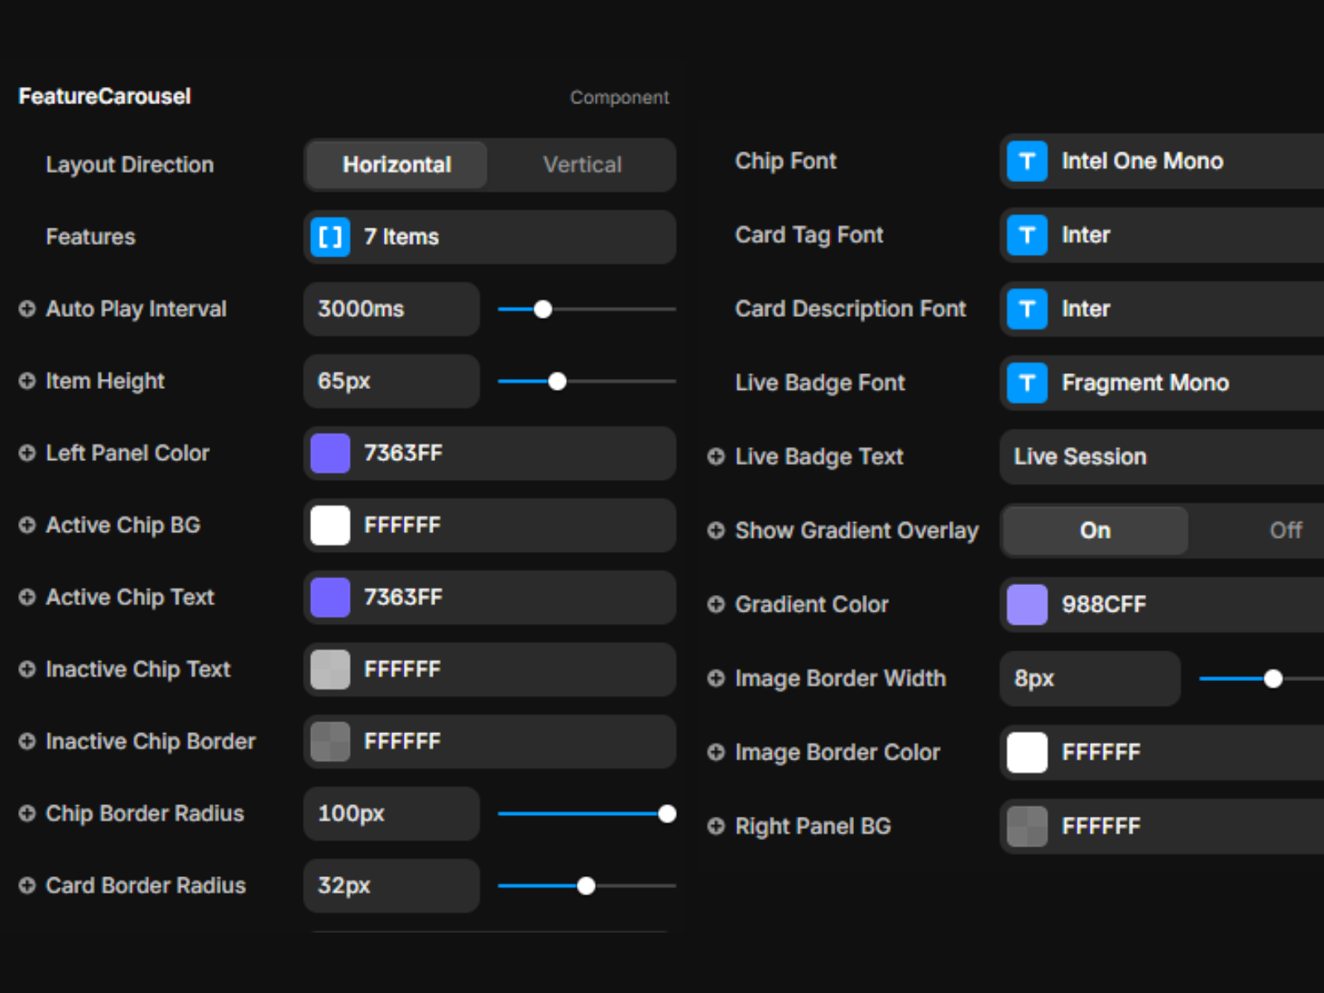Select Horizontal layout direction
Screen dimensions: 1324x993
(x=397, y=165)
